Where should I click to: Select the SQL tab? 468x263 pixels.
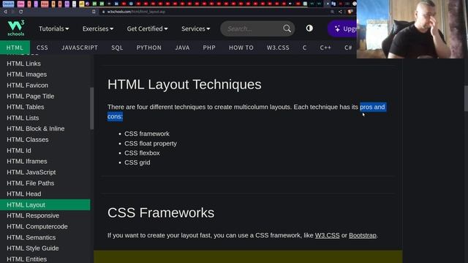tap(117, 47)
